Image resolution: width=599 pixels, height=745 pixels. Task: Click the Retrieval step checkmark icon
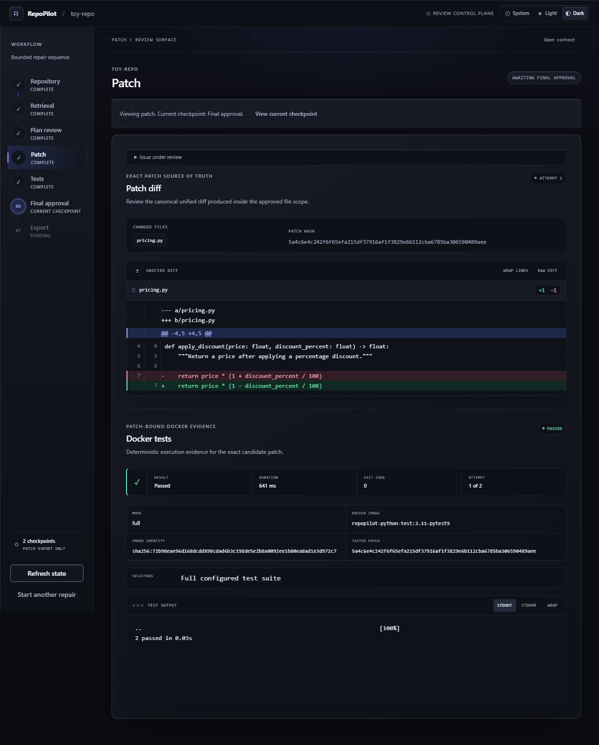point(18,109)
